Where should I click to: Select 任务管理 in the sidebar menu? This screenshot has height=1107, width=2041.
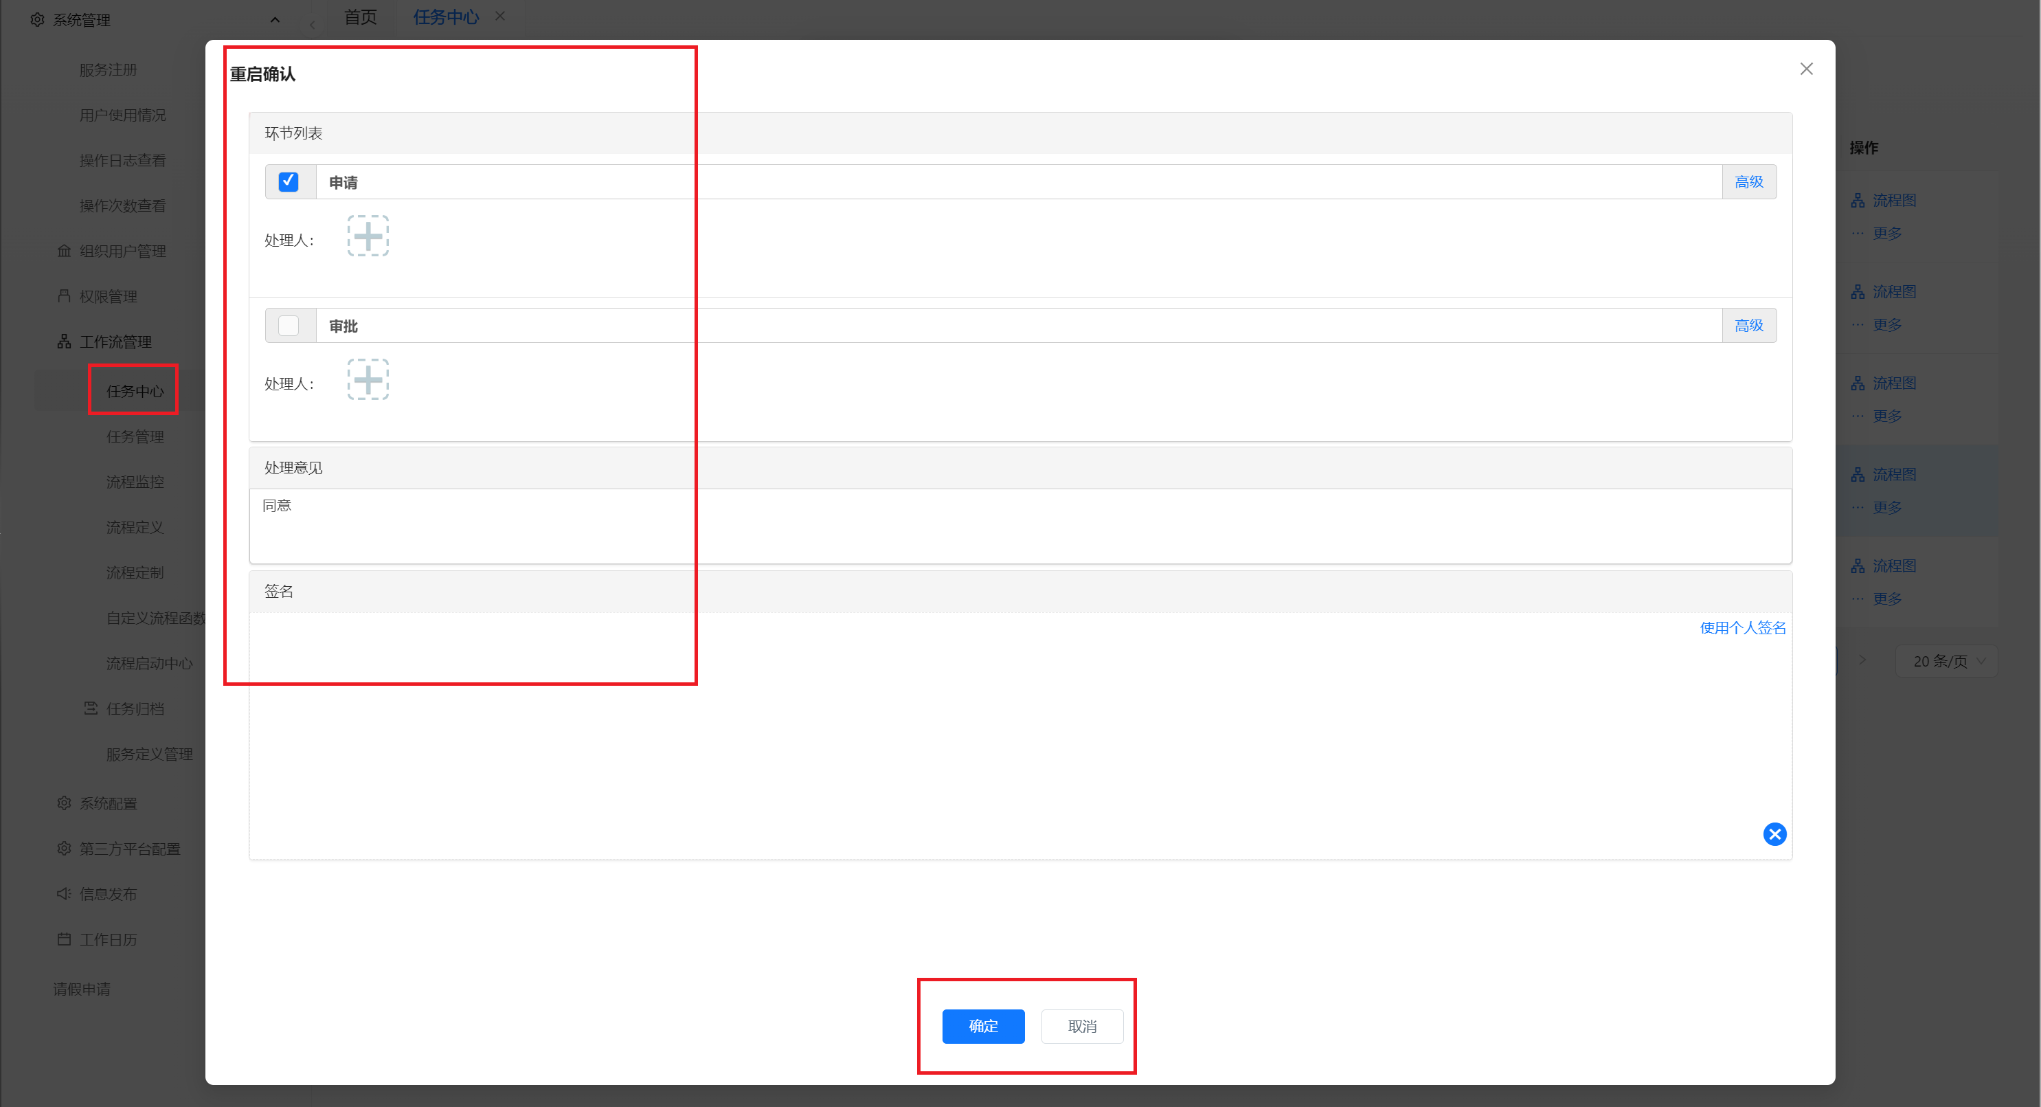point(135,436)
